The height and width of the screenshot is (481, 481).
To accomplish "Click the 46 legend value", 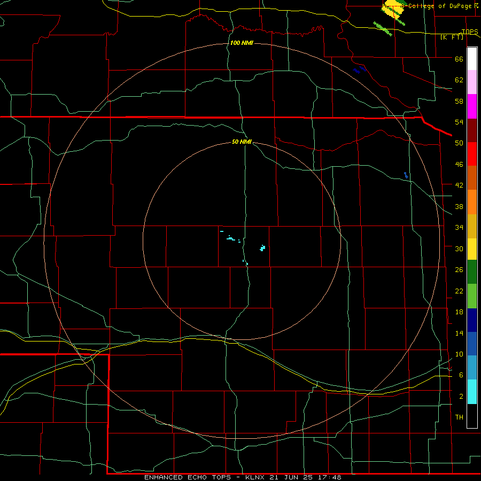I will (459, 165).
